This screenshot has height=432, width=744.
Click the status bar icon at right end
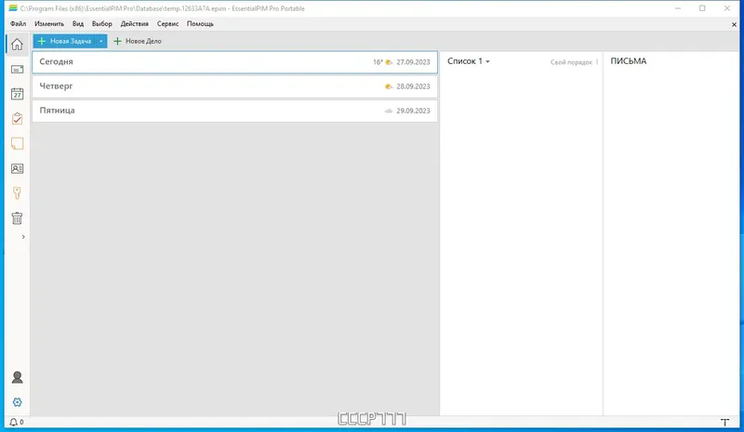(x=724, y=422)
